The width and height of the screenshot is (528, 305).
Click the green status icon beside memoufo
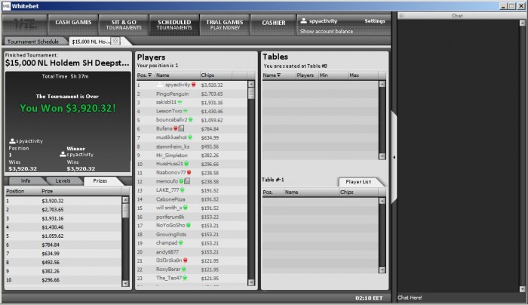tap(181, 181)
